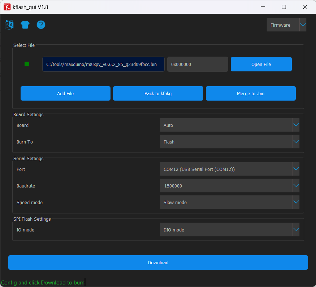Focus the firmware file path field
Viewport: 316px width, 287px height.
pyautogui.click(x=103, y=64)
